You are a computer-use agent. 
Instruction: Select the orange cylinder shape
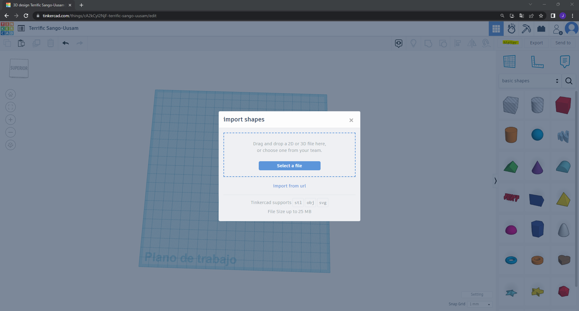click(x=511, y=135)
